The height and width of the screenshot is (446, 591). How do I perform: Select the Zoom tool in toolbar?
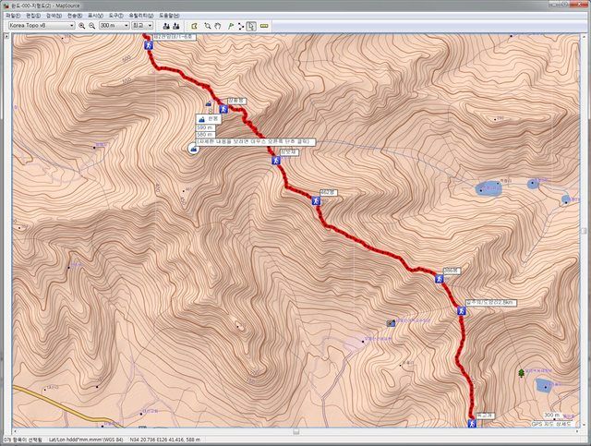pyautogui.click(x=207, y=26)
